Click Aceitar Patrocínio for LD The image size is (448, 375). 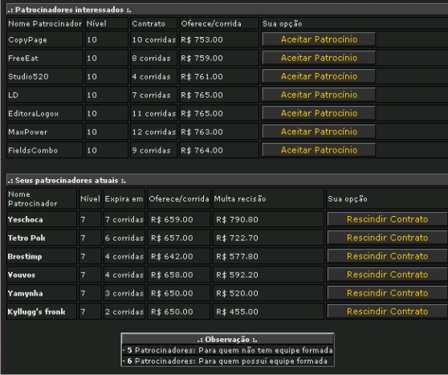(319, 95)
